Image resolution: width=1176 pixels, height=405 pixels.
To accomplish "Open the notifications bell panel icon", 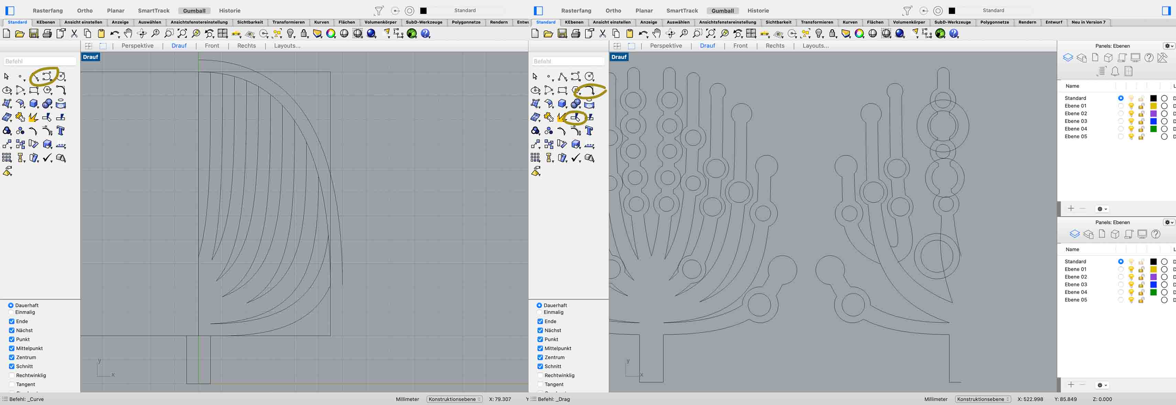I will [1115, 71].
